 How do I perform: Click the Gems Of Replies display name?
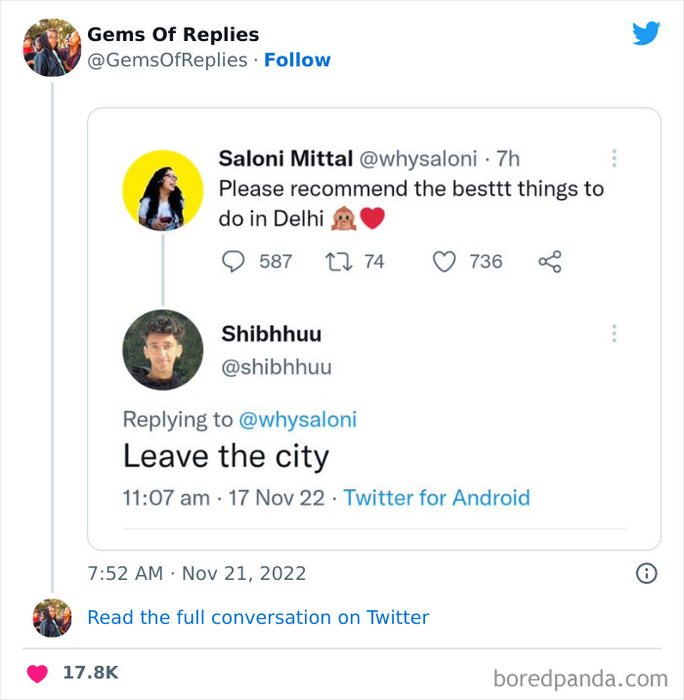tap(173, 34)
